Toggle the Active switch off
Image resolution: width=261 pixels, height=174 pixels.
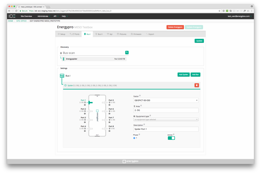point(171,138)
